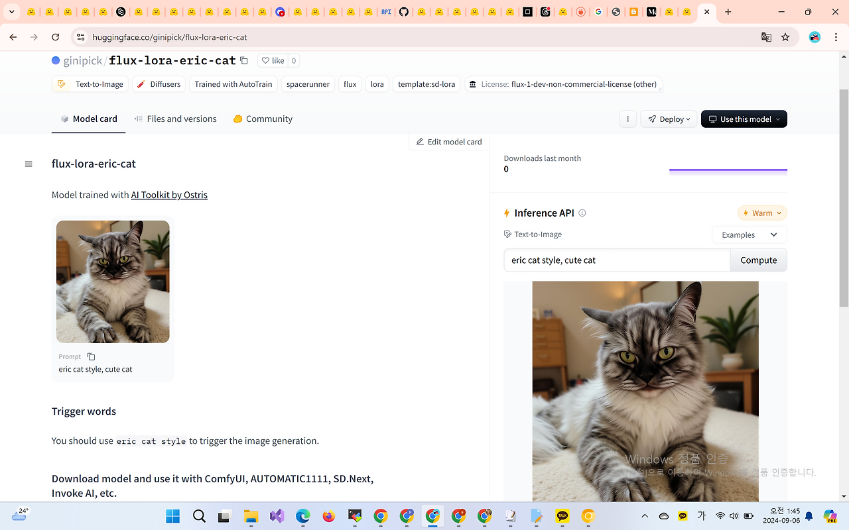Open the tab search dropdown arrow
This screenshot has height=530, width=849.
tap(11, 12)
